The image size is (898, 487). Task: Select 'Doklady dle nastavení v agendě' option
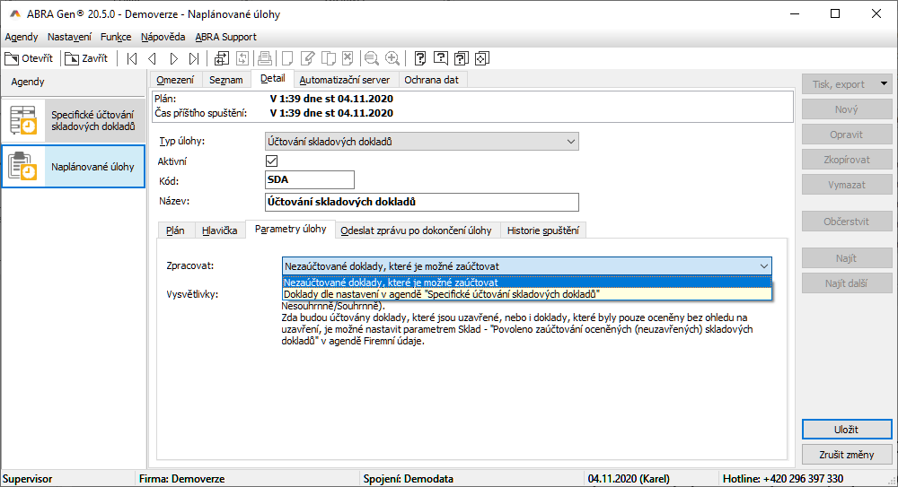[442, 293]
